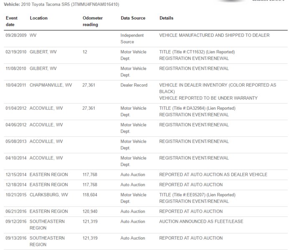Click the date 11/08/2010
The width and height of the screenshot is (289, 250).
16,68
